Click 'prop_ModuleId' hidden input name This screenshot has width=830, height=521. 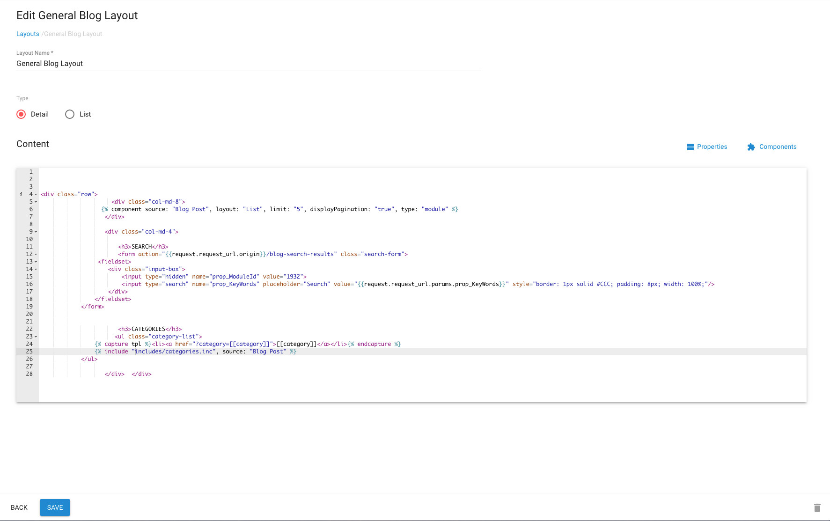pyautogui.click(x=234, y=277)
